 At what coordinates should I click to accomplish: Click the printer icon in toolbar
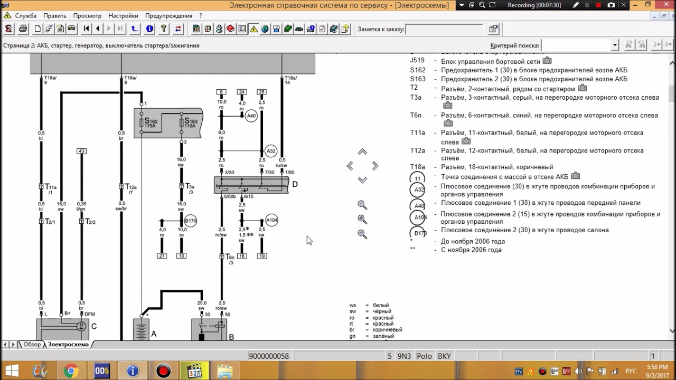click(x=23, y=29)
